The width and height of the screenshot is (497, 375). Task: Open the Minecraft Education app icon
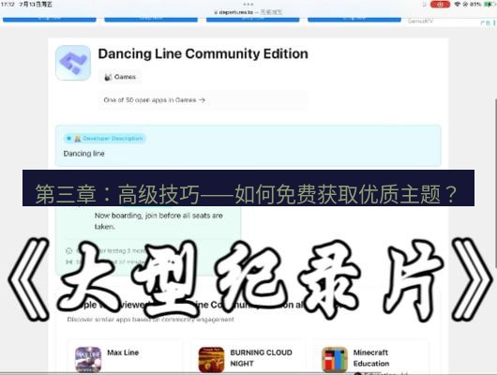point(335,359)
